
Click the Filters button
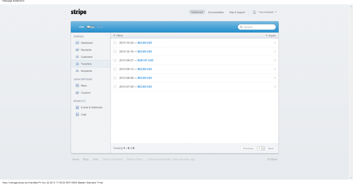[x=118, y=35]
